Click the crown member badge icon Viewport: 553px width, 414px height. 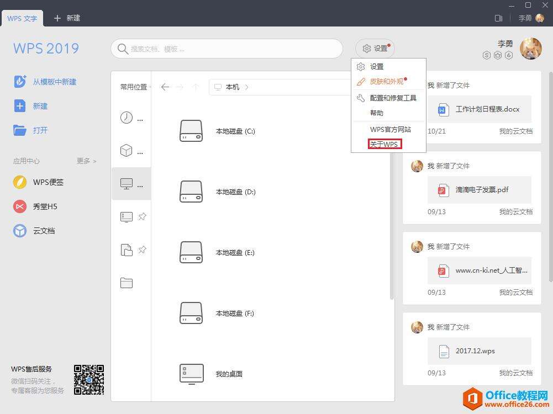pyautogui.click(x=498, y=55)
